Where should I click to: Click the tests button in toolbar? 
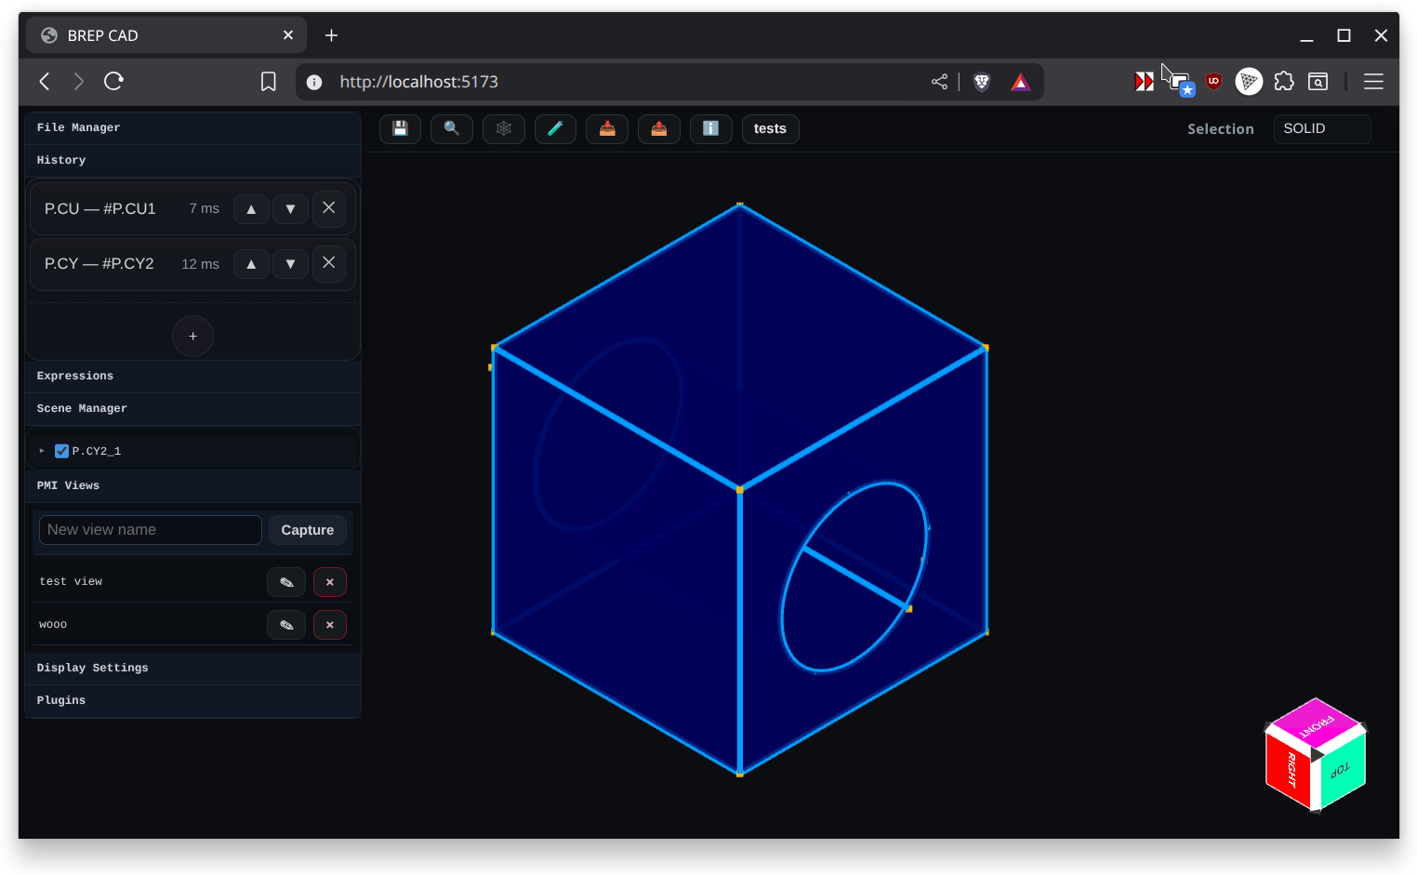(x=770, y=128)
